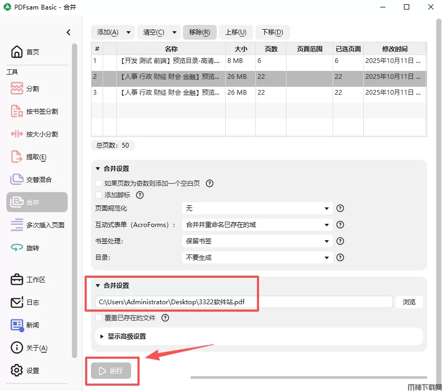Click the 运行 run button
The image size is (442, 391).
pyautogui.click(x=111, y=371)
